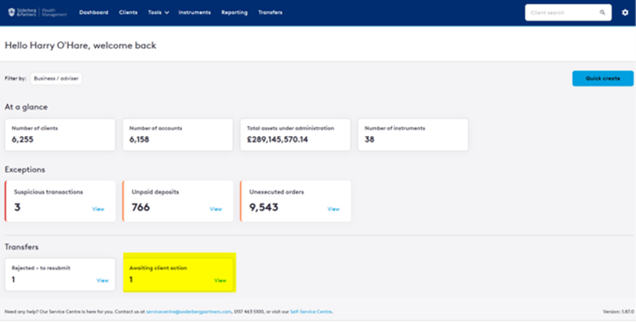This screenshot has width=636, height=322.
Task: Expand the Tools dropdown menu
Action: (x=158, y=12)
